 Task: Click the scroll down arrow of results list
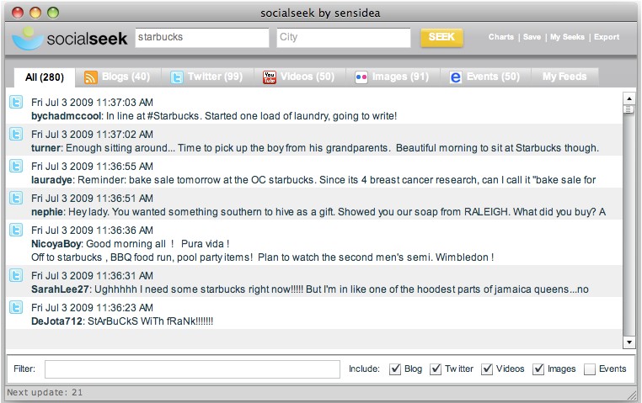(629, 342)
